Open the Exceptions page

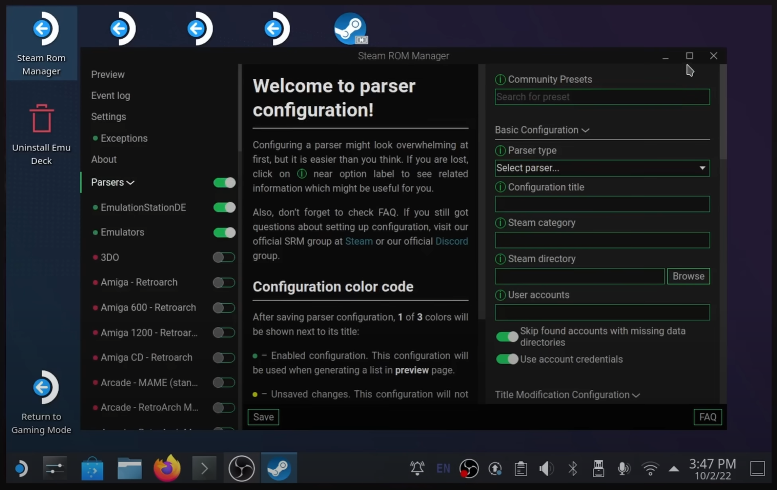point(124,138)
